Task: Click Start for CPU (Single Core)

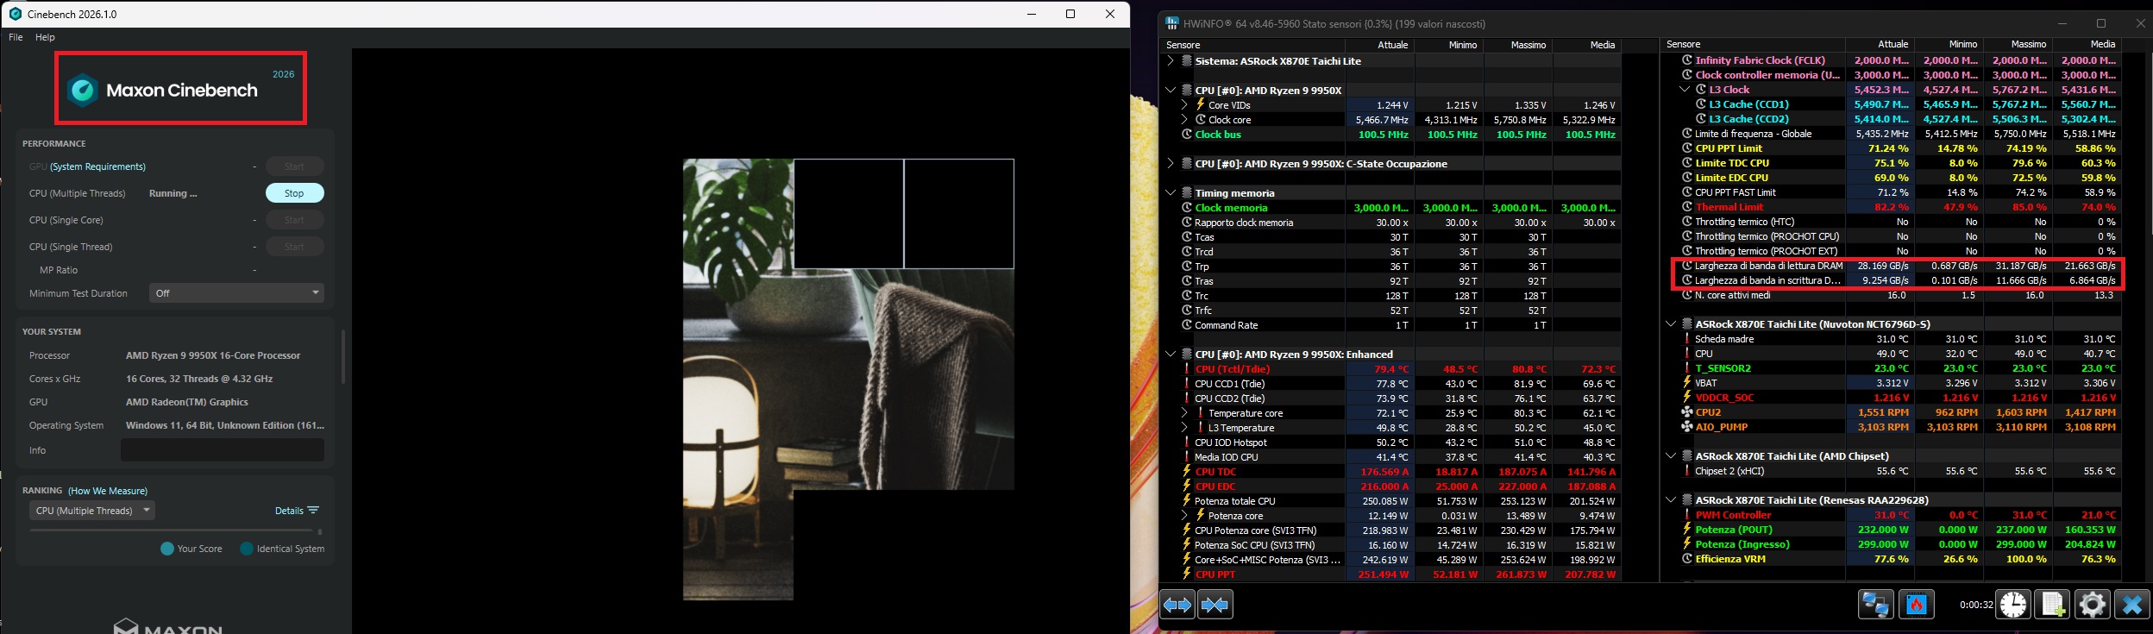Action: pos(294,220)
